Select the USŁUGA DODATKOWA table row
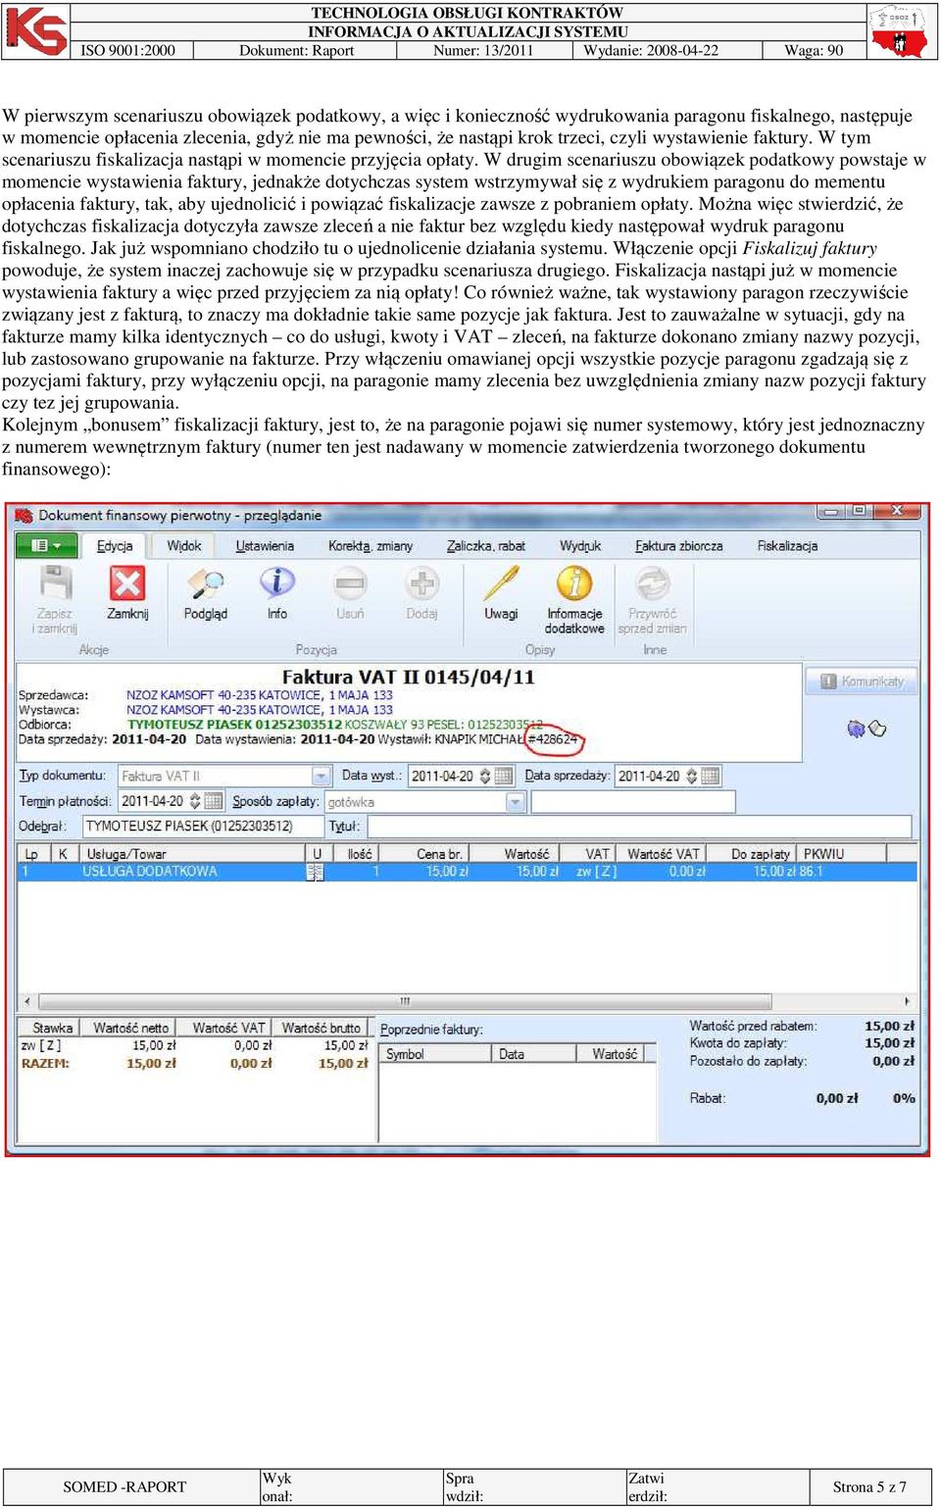This screenshot has width=941, height=1509. click(468, 872)
